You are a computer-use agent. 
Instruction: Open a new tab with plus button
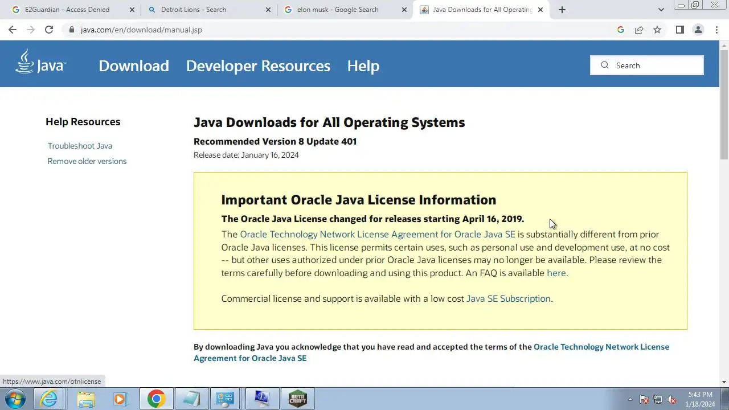pos(562,10)
